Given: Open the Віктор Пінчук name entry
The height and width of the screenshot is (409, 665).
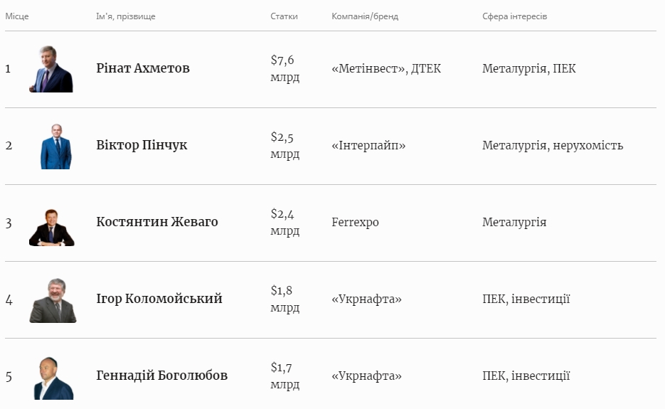Looking at the screenshot, I should 142,145.
